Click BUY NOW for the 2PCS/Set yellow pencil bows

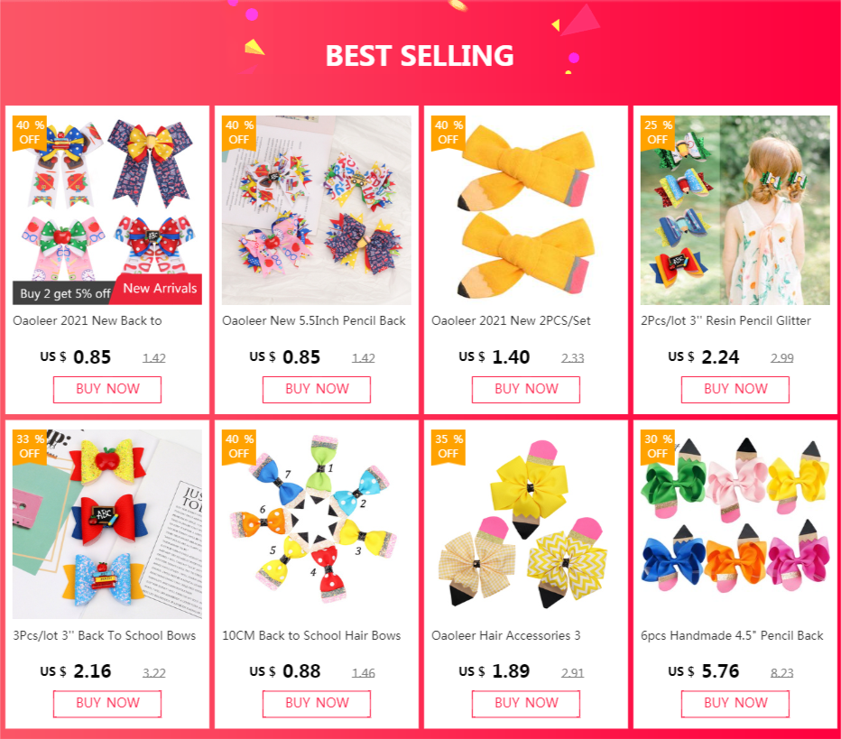pos(525,389)
